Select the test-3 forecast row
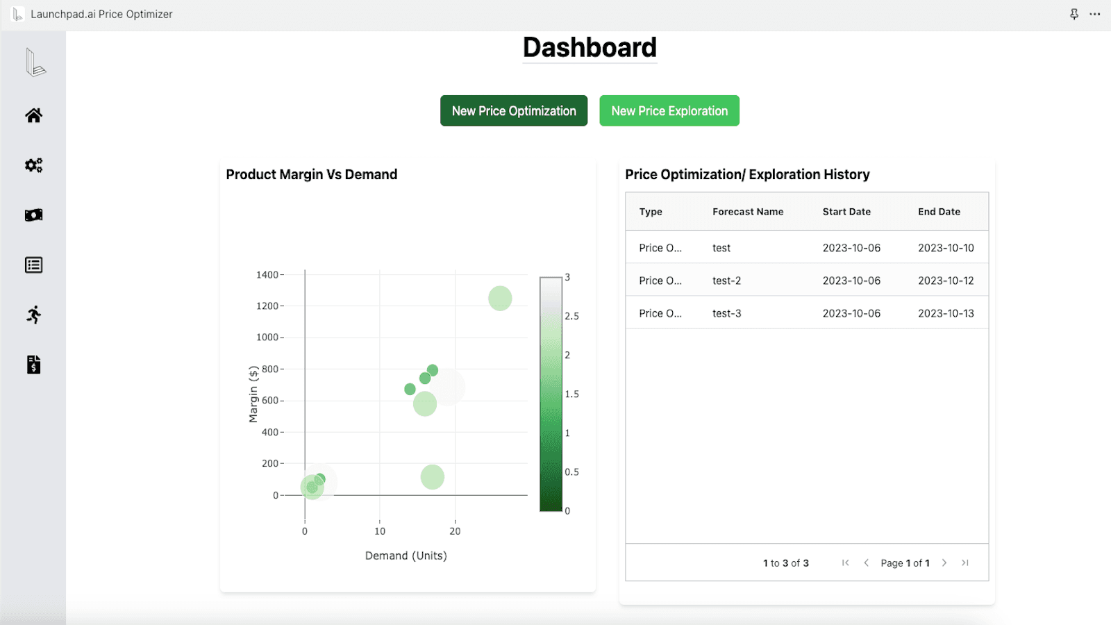The width and height of the screenshot is (1111, 625). tap(726, 313)
